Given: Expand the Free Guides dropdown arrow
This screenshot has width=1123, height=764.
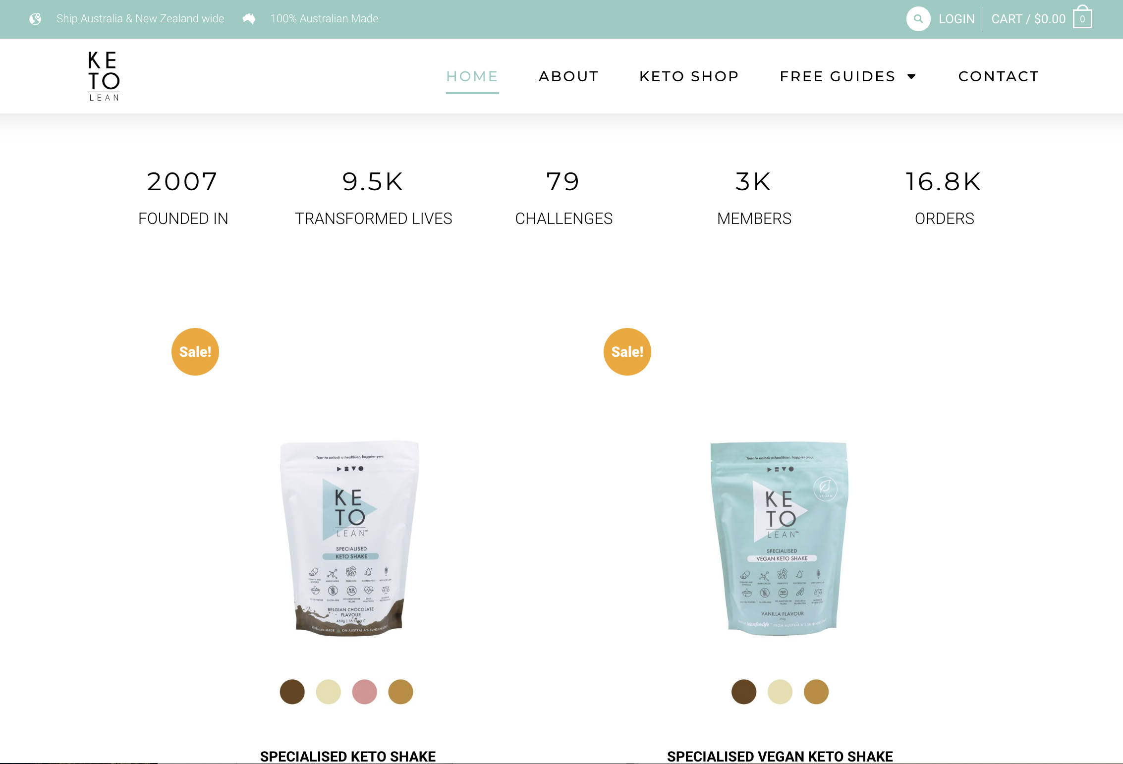Looking at the screenshot, I should tap(911, 76).
